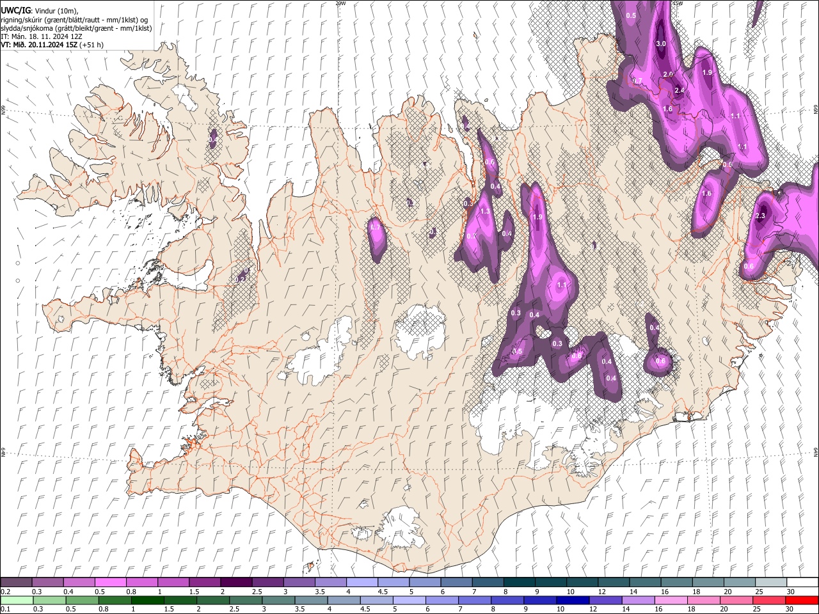The height and width of the screenshot is (614, 819).
Task: Pick the light pink 16–18 rain swatch
Action: click(x=670, y=601)
